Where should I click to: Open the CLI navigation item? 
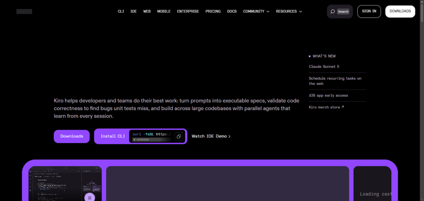121,11
